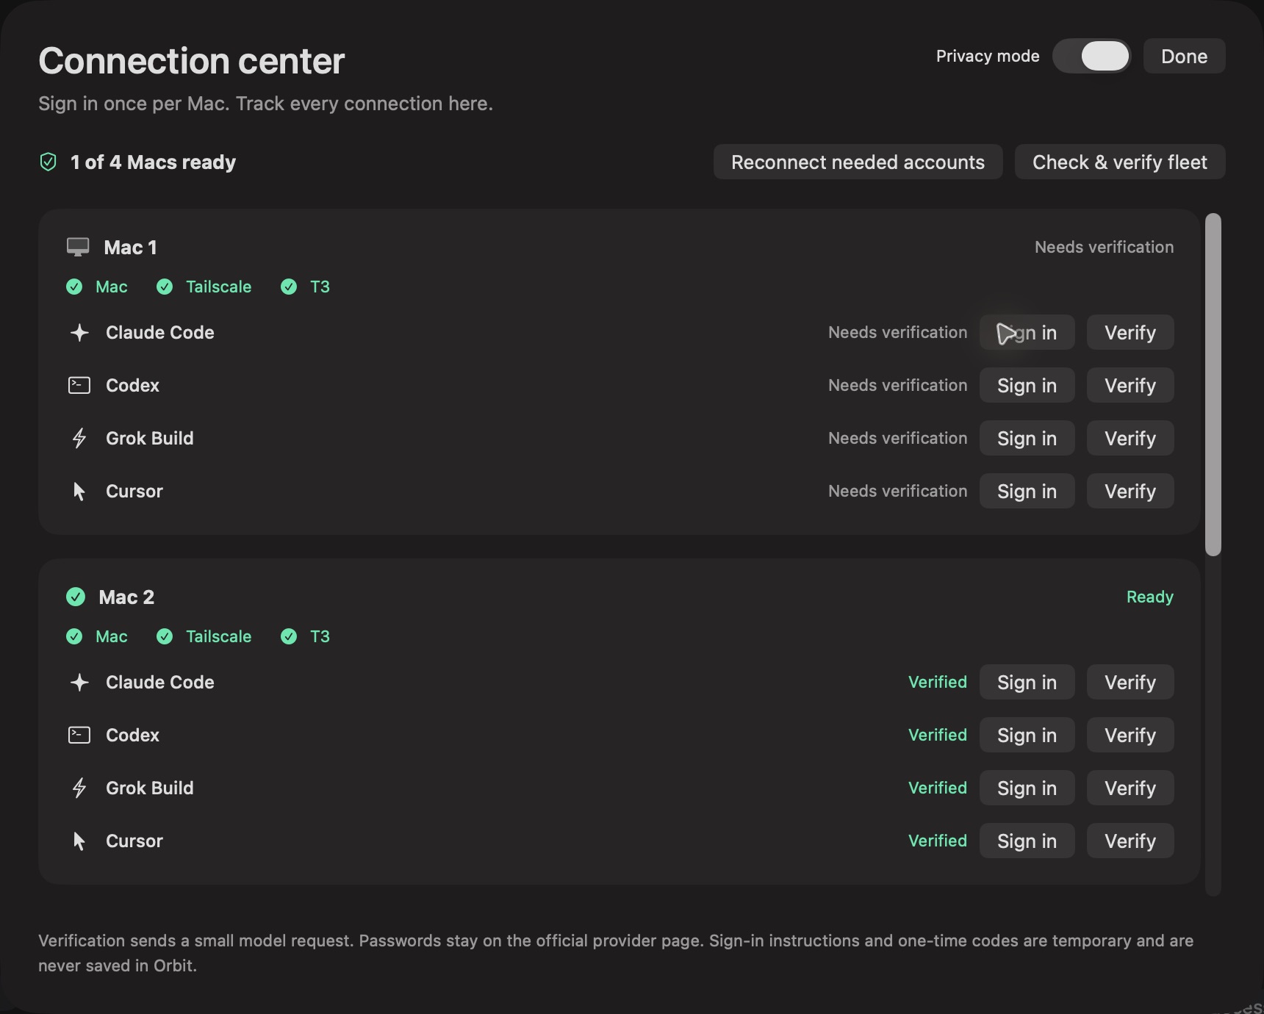
Task: Click Mac 1's header Needs verification status
Action: point(1104,247)
